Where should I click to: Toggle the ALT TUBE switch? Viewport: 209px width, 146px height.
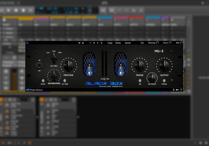[x=65, y=81]
